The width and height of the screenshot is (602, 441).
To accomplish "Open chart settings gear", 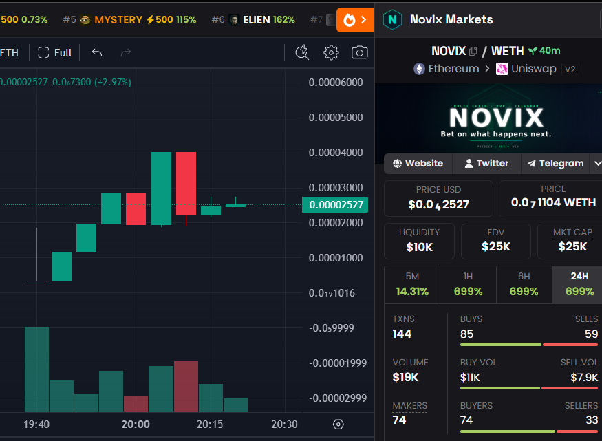I will (331, 52).
